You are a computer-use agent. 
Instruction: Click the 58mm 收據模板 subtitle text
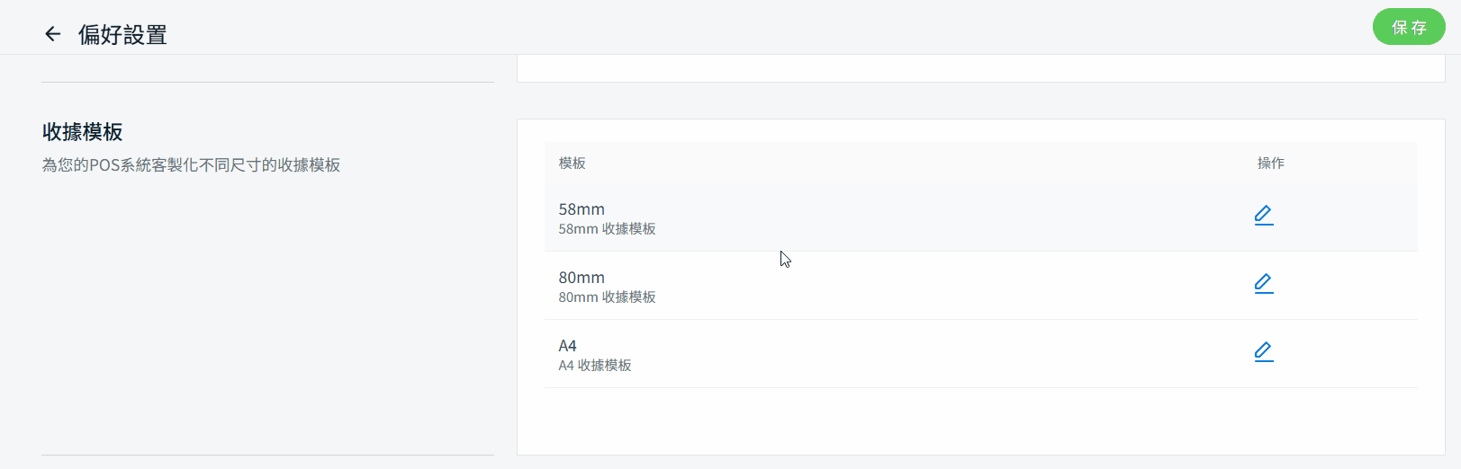pyautogui.click(x=607, y=229)
